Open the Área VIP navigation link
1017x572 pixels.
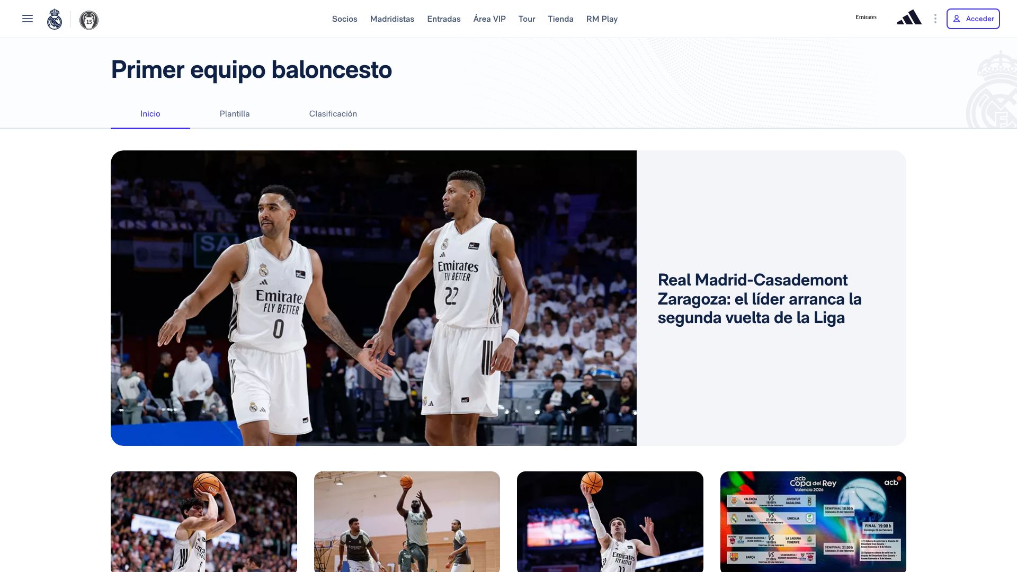click(489, 19)
